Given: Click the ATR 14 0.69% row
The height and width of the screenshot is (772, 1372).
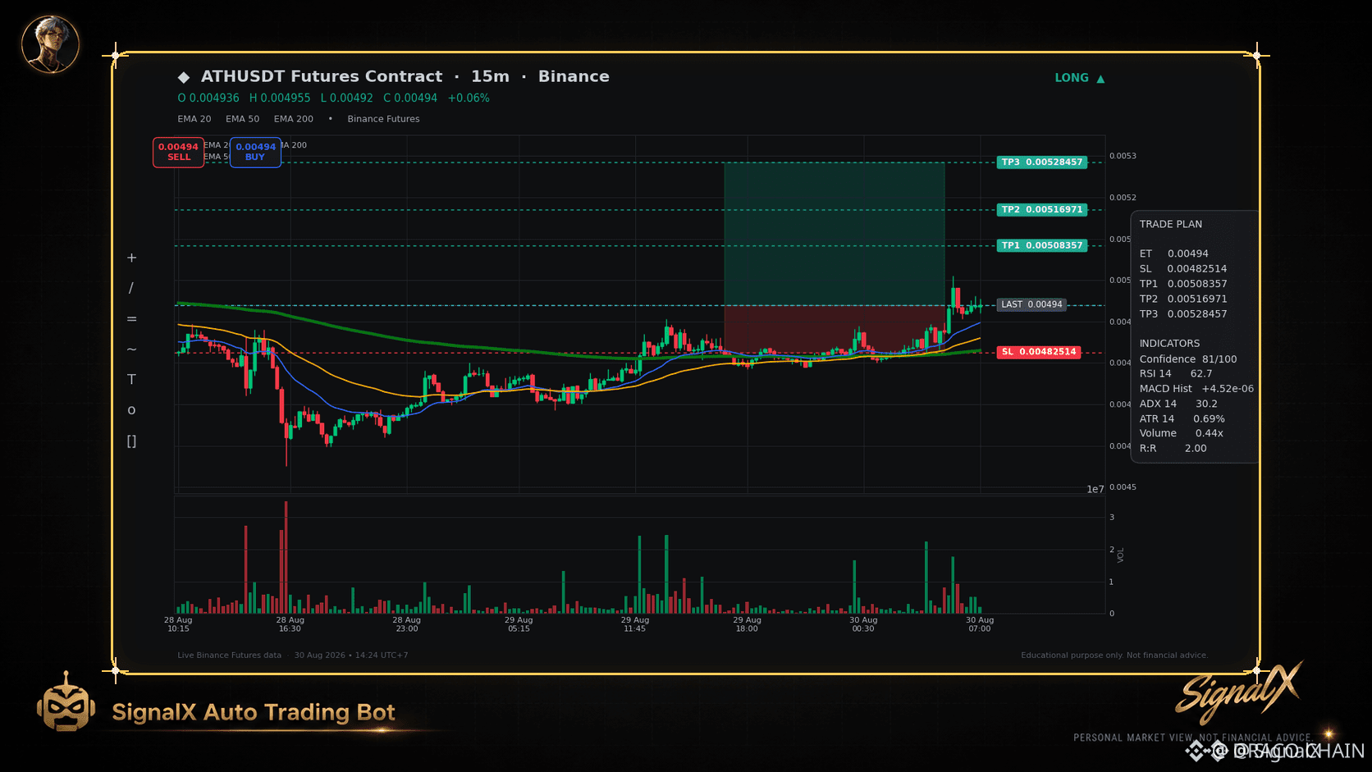Looking at the screenshot, I should click(x=1182, y=418).
